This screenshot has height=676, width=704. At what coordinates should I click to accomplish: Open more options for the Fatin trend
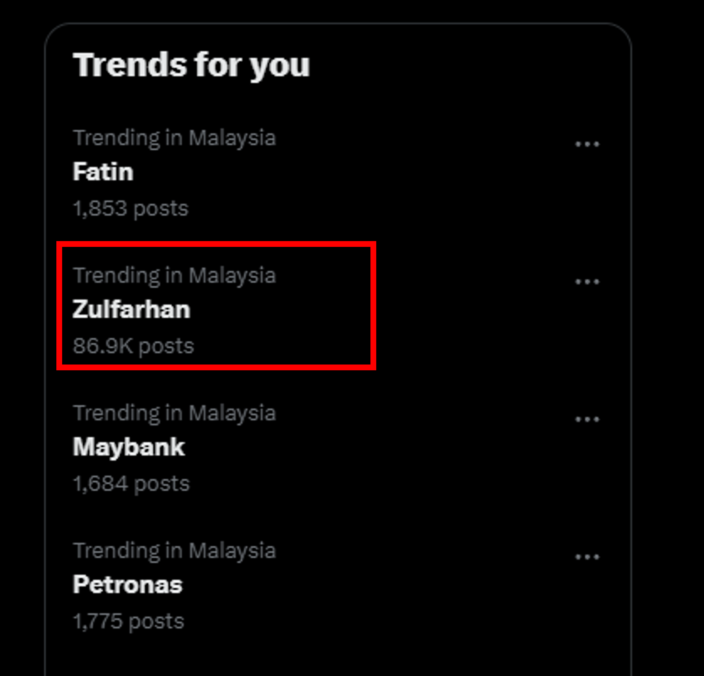(587, 144)
